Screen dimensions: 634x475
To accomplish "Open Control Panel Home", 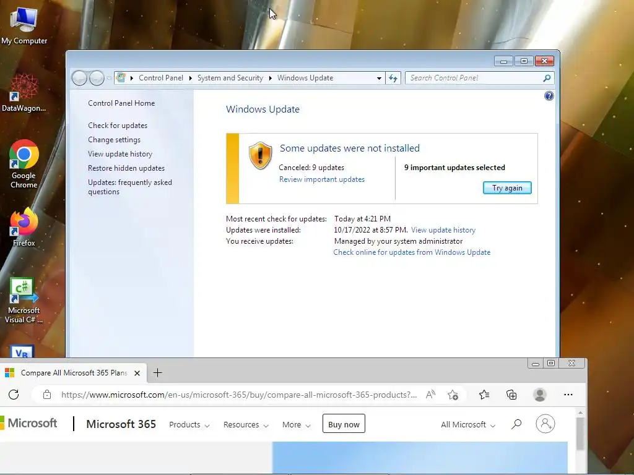I will 121,103.
